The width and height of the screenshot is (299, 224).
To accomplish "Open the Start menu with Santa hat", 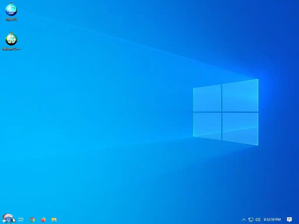I will [7, 219].
